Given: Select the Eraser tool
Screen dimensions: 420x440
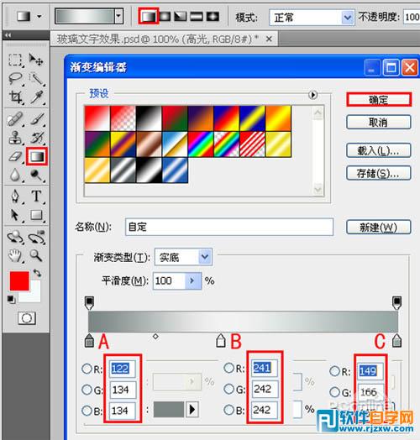Looking at the screenshot, I should click(15, 156).
